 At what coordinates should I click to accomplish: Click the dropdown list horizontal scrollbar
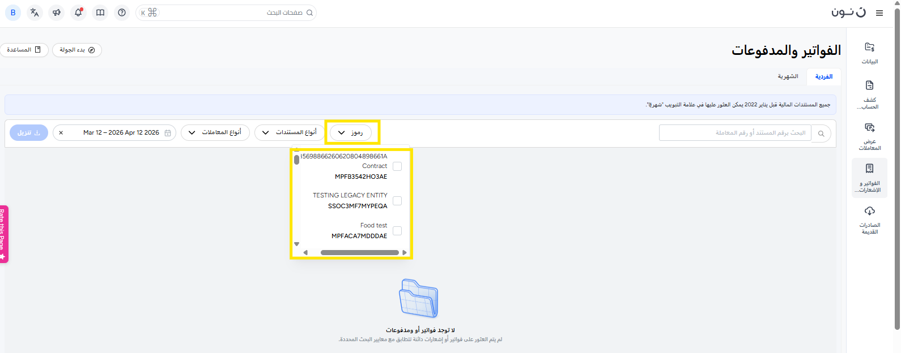[359, 252]
